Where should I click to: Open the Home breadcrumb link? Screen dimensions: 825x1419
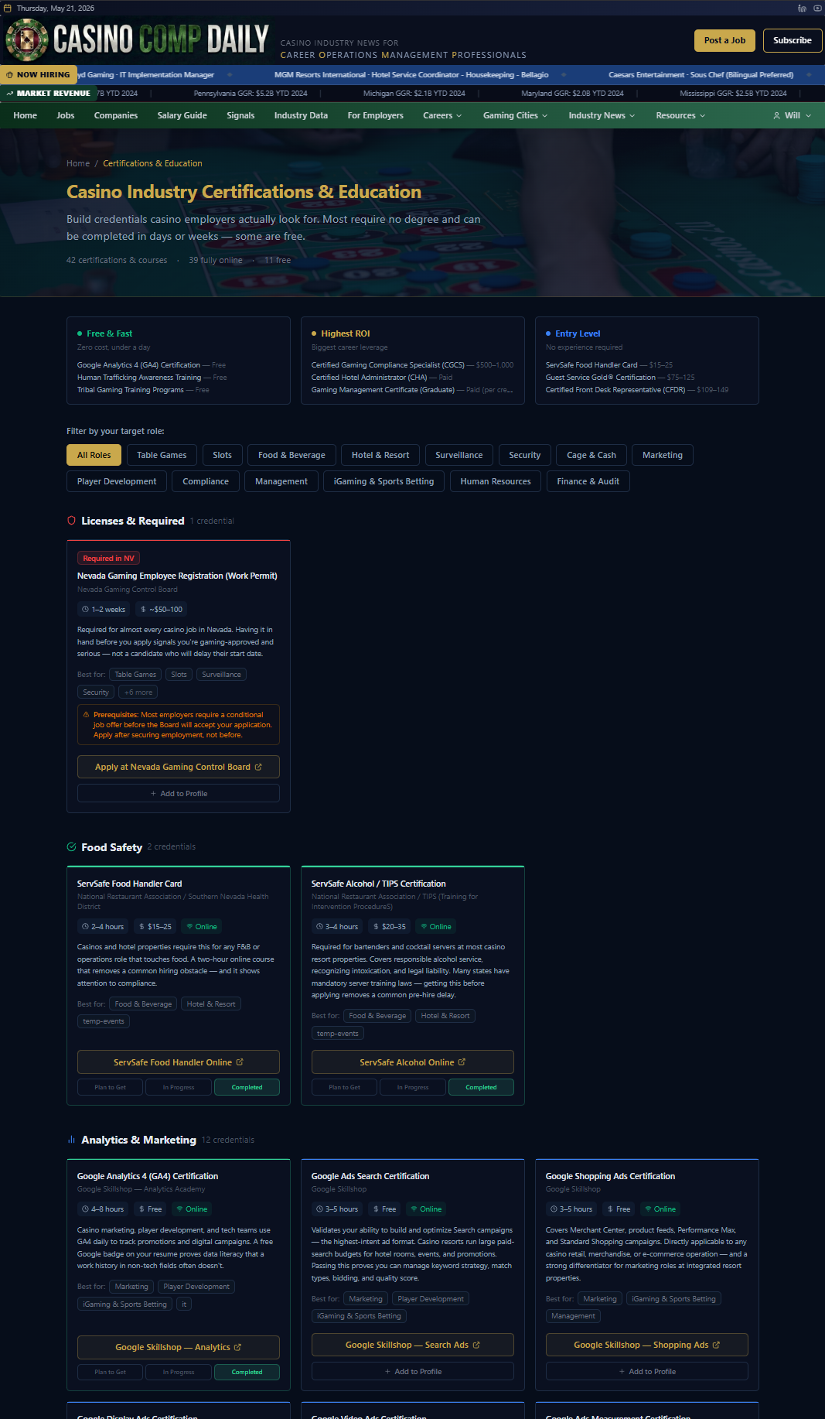tap(78, 163)
